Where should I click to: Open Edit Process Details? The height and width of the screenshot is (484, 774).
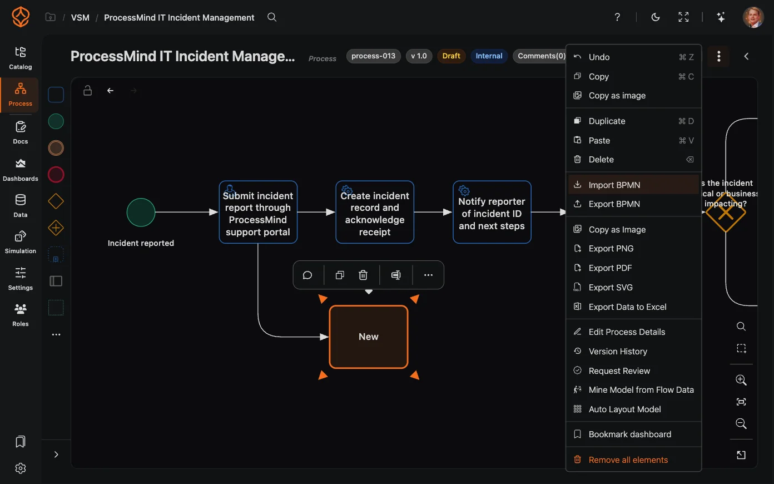pyautogui.click(x=633, y=332)
